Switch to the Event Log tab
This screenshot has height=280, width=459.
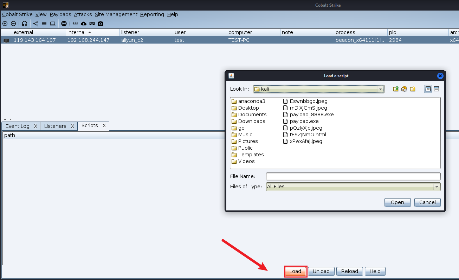coord(18,126)
